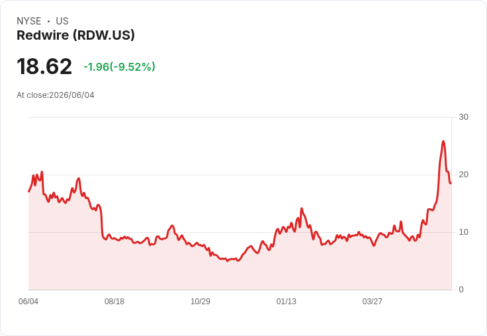This screenshot has height=336, width=487.
Task: Click the US market label
Action: (62, 21)
